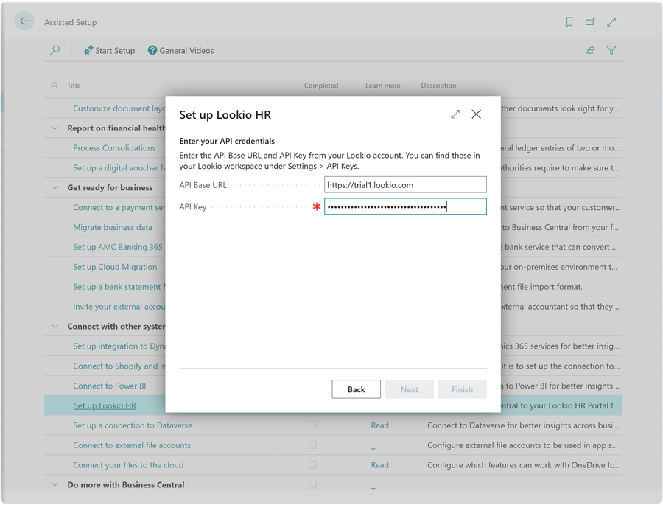Share the setup list via the share arrow
Screen dimensions: 663x505
(589, 50)
